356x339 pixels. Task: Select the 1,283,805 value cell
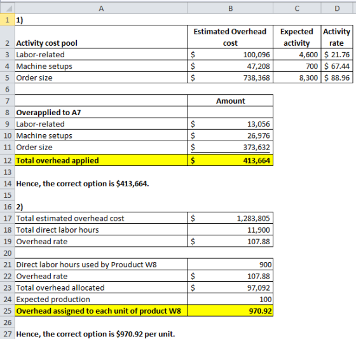coord(230,218)
